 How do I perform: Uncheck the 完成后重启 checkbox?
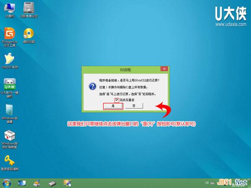pos(117,100)
